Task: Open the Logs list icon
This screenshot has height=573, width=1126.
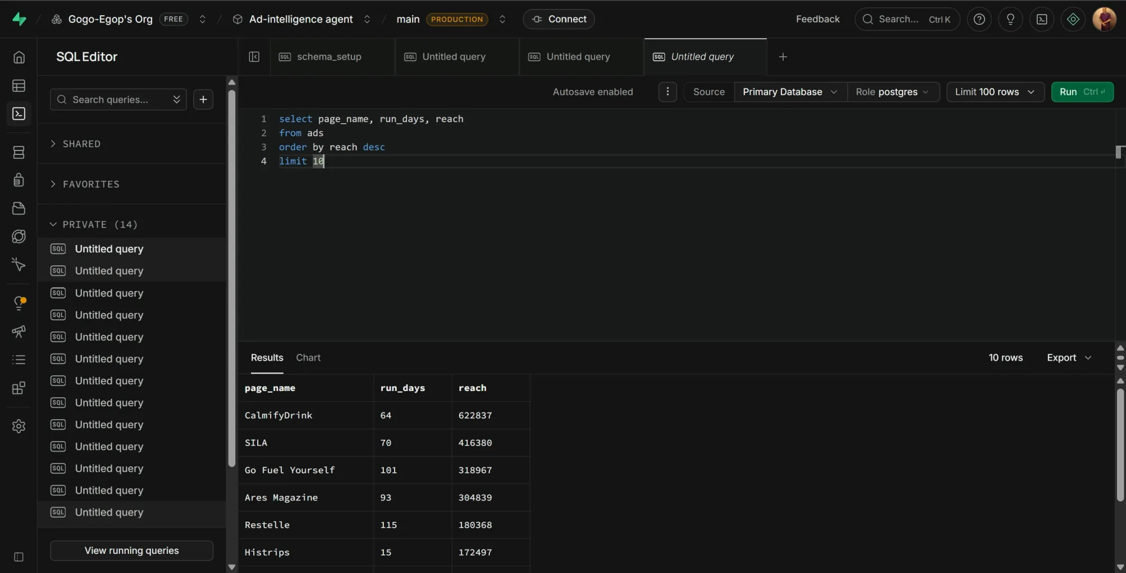Action: point(19,359)
